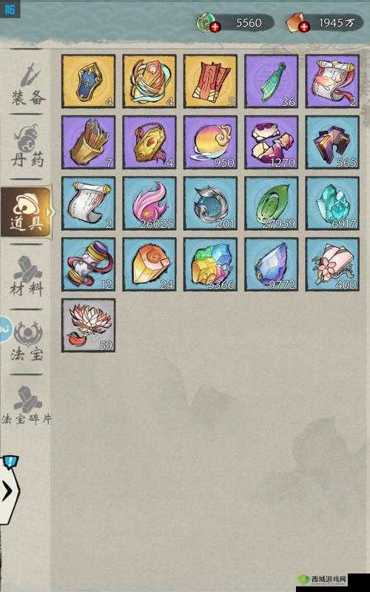
Task: Select the rainbow gemstone item with count 5366
Action: [x=210, y=264]
